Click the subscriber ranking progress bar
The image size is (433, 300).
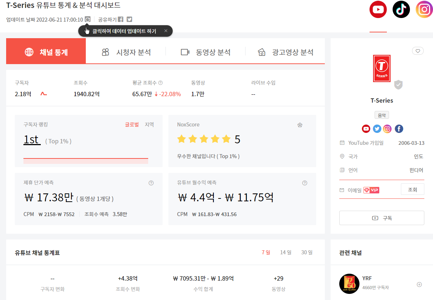(x=86, y=161)
